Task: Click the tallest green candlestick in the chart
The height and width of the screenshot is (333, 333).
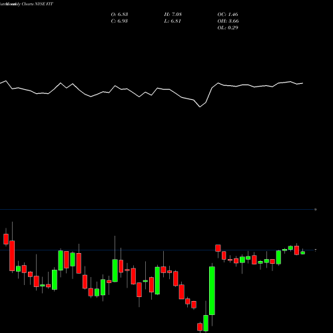Action: coord(212,290)
